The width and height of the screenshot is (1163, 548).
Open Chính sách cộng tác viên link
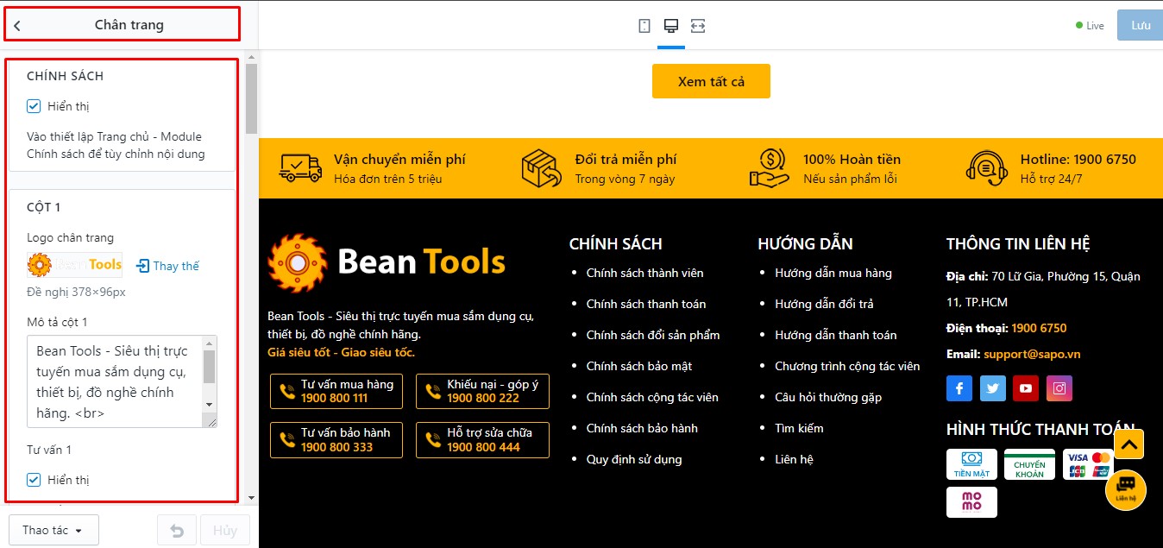click(x=652, y=397)
